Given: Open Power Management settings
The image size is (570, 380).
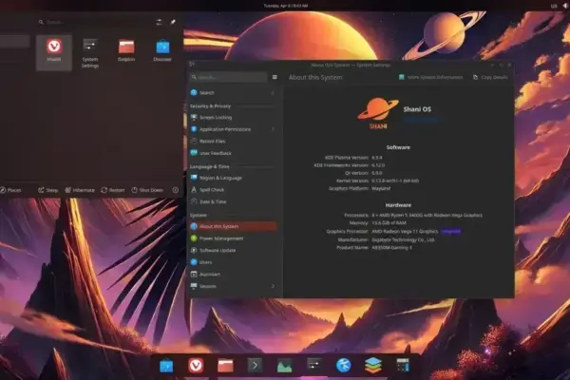Looking at the screenshot, I should click(233, 238).
